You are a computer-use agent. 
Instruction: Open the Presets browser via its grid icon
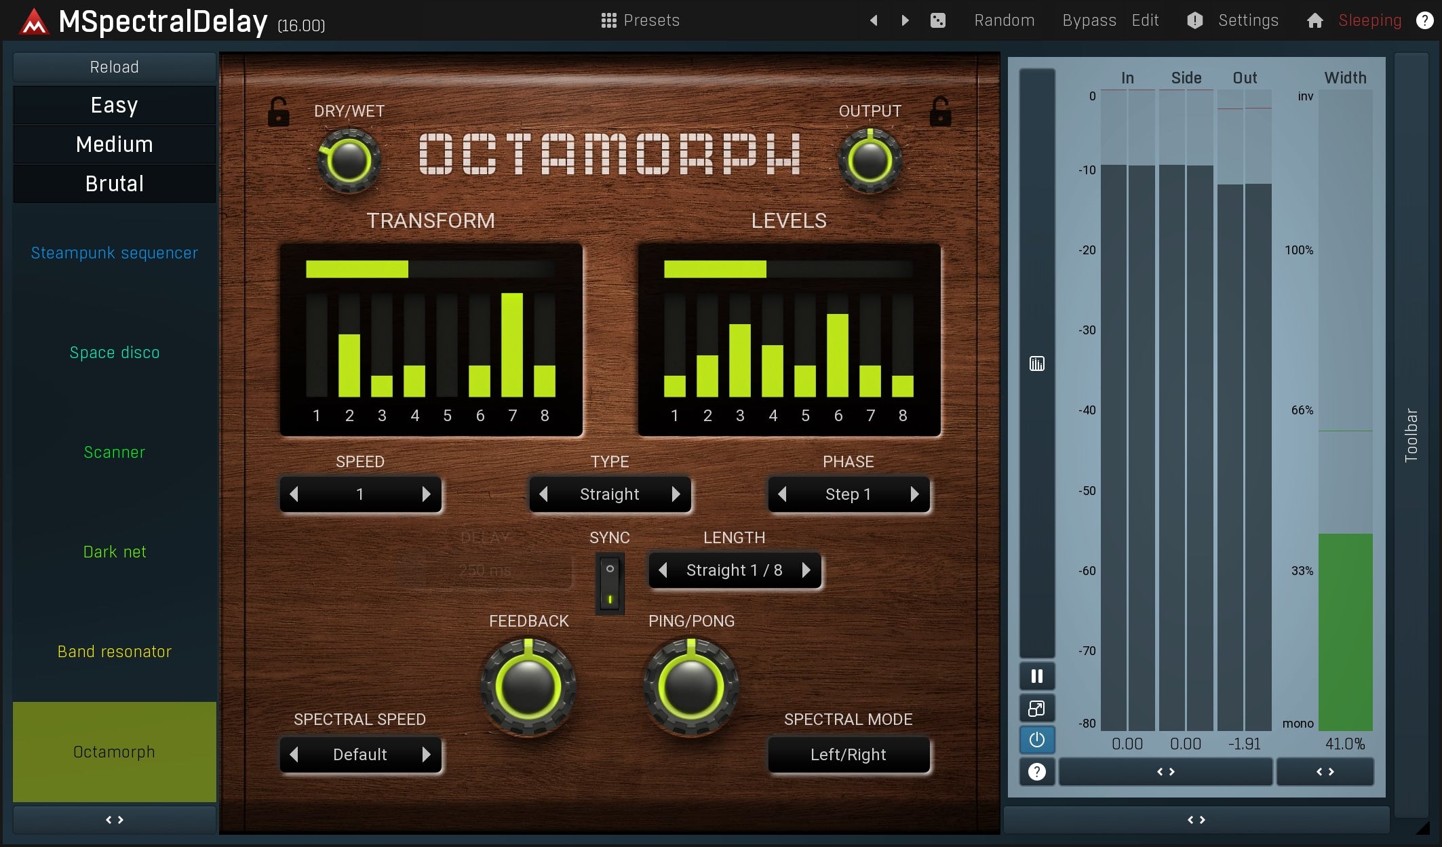(610, 20)
